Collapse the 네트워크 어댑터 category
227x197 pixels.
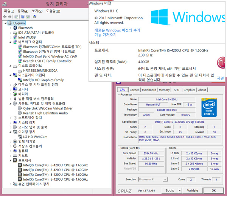click(x=11, y=42)
